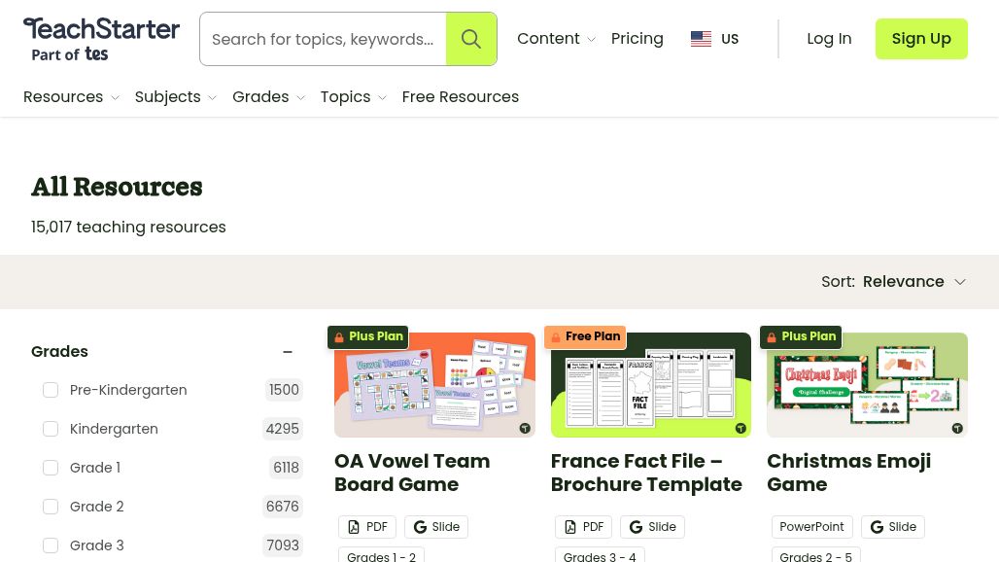Click Google Slide icon on France Fact File card
This screenshot has height=562, width=999.
637,527
